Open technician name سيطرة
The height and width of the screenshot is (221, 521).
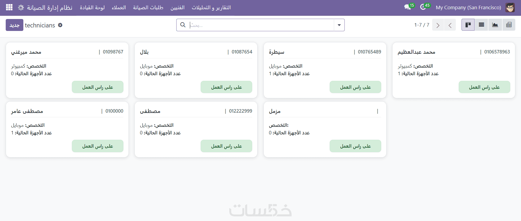tap(277, 52)
